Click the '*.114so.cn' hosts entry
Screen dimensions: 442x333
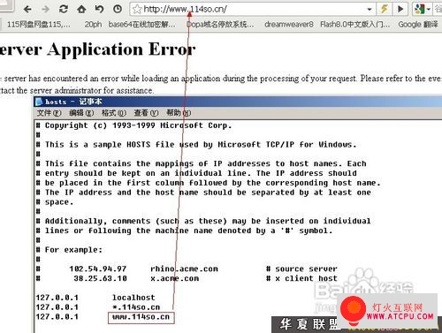click(136, 307)
